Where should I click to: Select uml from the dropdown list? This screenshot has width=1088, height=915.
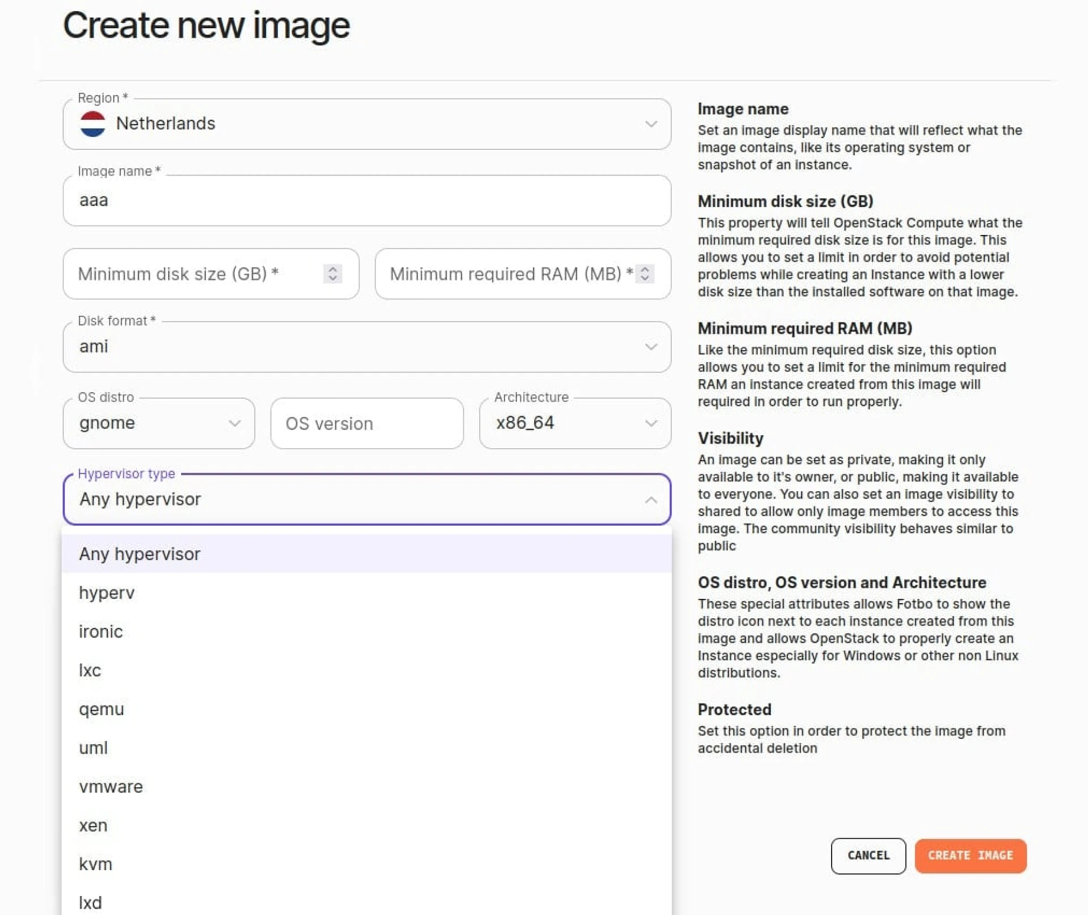click(x=367, y=748)
